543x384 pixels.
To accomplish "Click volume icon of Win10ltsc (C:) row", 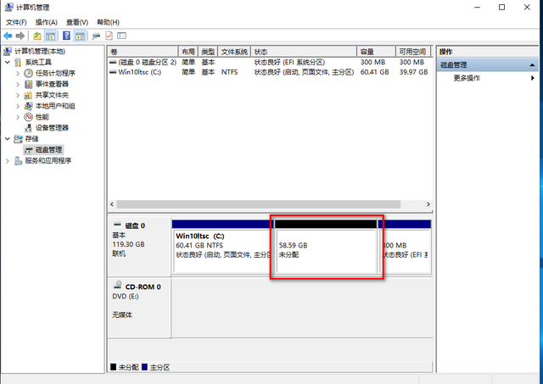I will (x=113, y=72).
